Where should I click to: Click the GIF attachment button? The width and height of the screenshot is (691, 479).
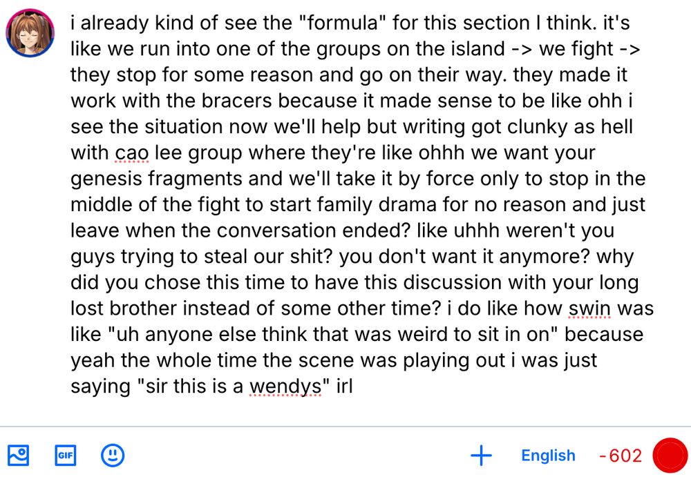pos(66,456)
